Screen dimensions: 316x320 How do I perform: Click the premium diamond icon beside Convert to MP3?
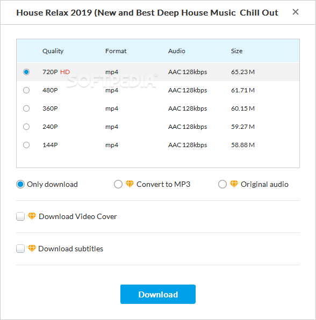point(130,184)
